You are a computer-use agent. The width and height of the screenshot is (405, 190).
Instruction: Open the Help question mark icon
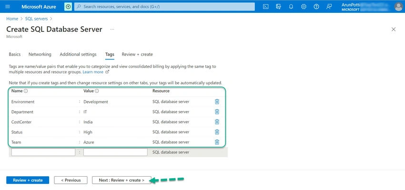316,7
